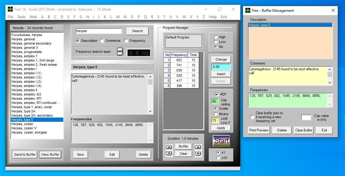This screenshot has height=176, width=345.
Task: Decrease the frequency search span with the down spinner
Action: (x=120, y=53)
